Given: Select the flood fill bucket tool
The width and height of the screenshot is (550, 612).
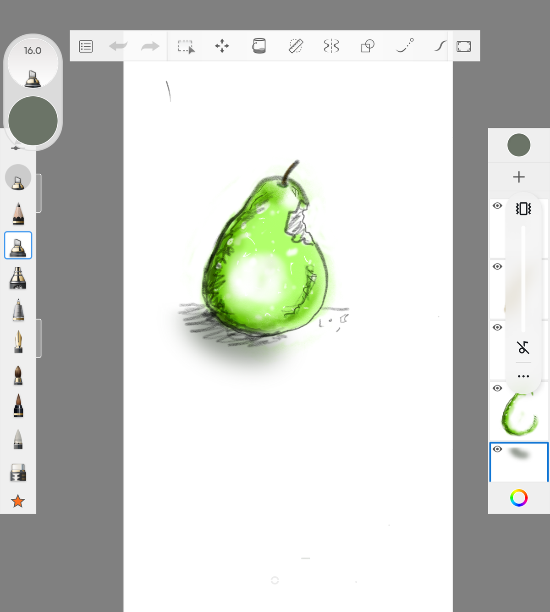Looking at the screenshot, I should 259,46.
